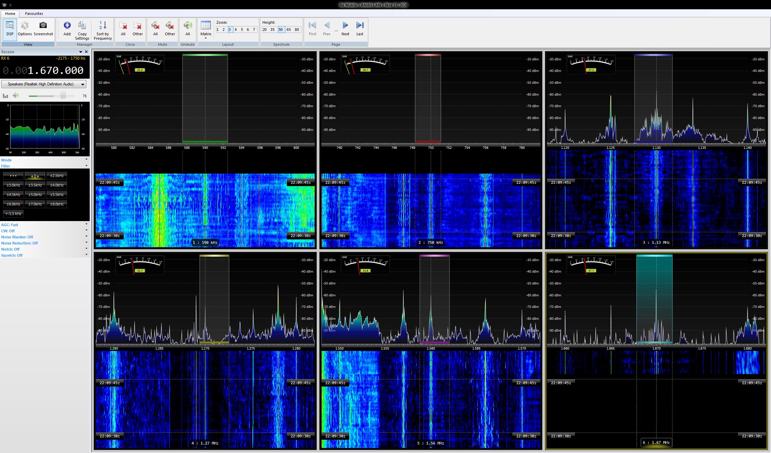Toggle the DSP view button

(10, 28)
